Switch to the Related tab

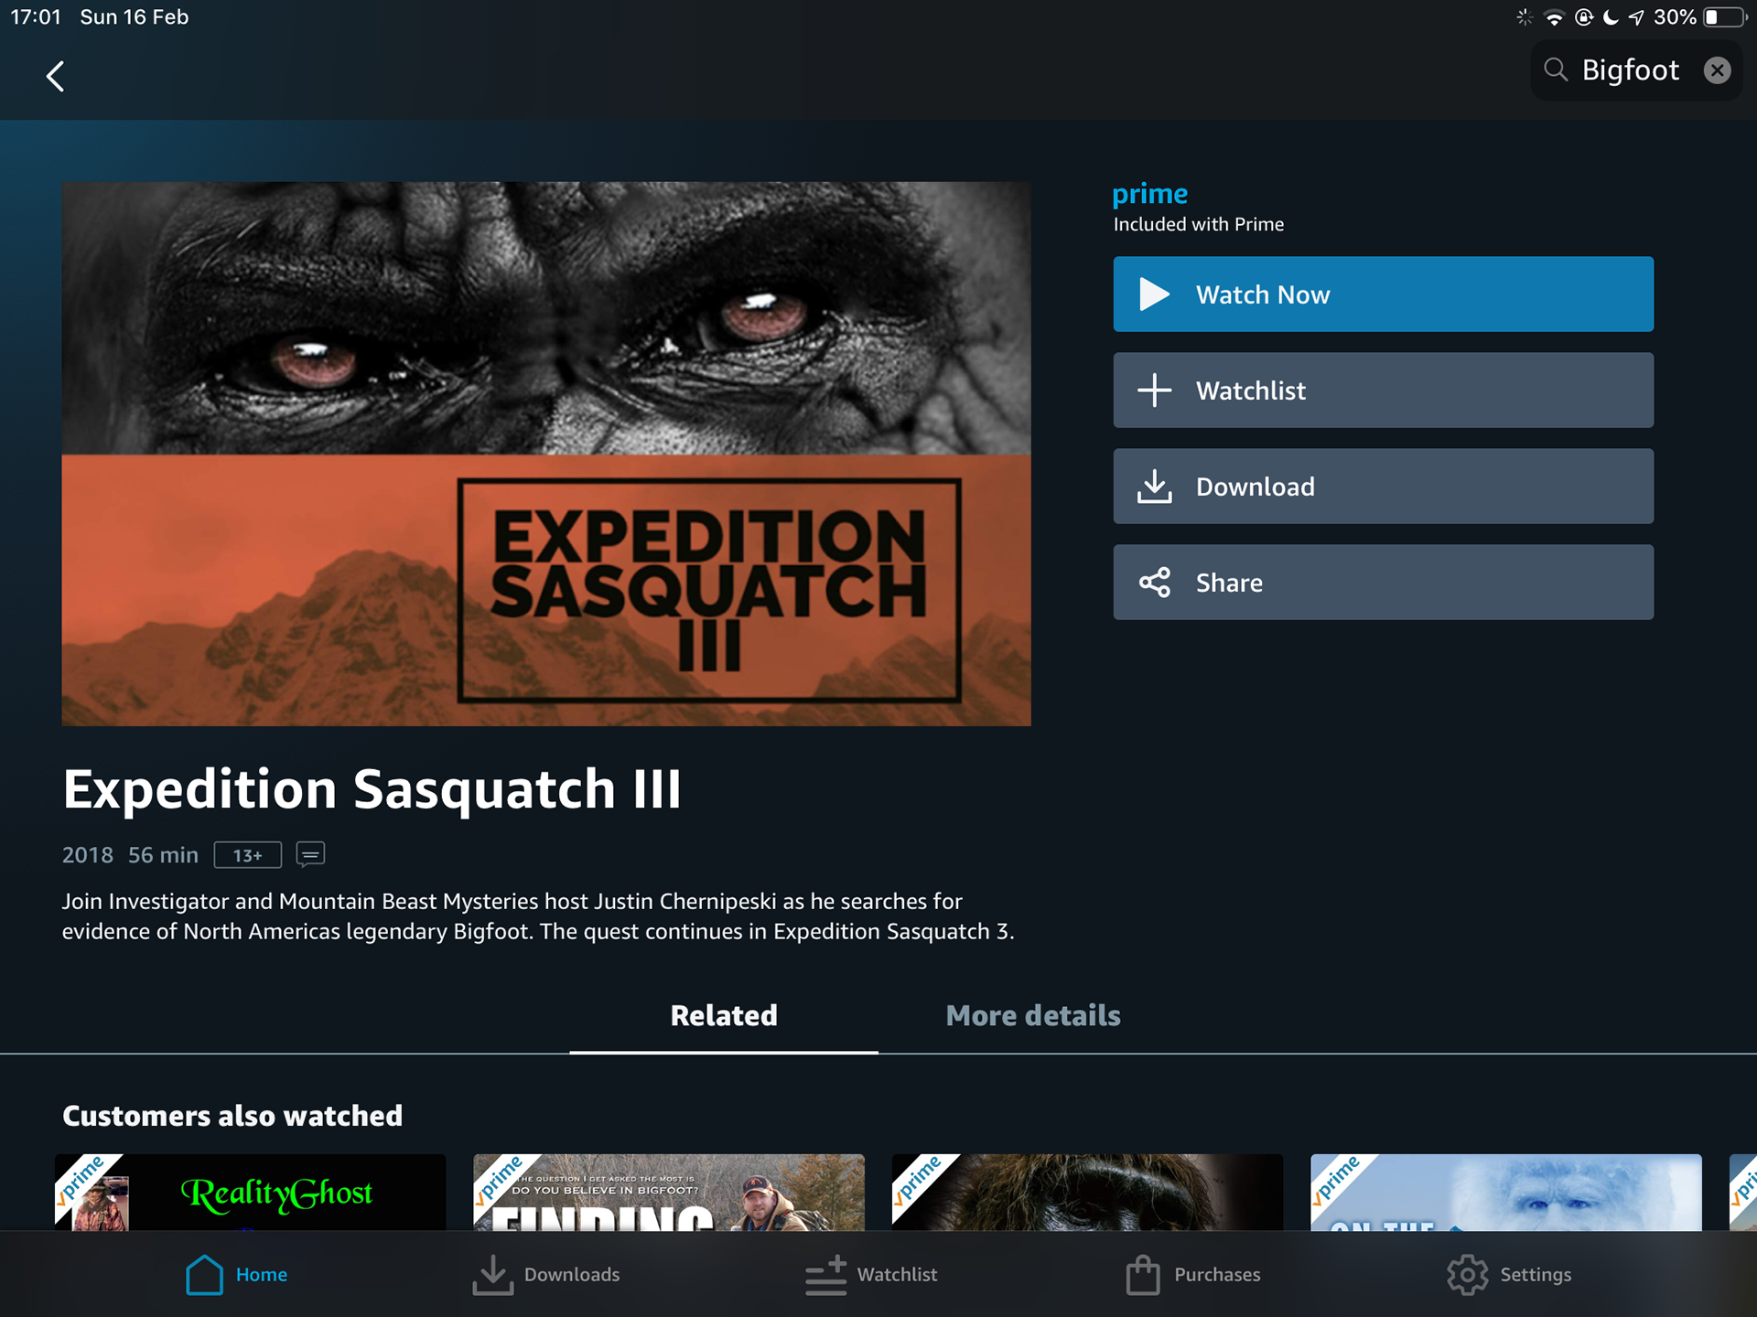click(x=723, y=1015)
